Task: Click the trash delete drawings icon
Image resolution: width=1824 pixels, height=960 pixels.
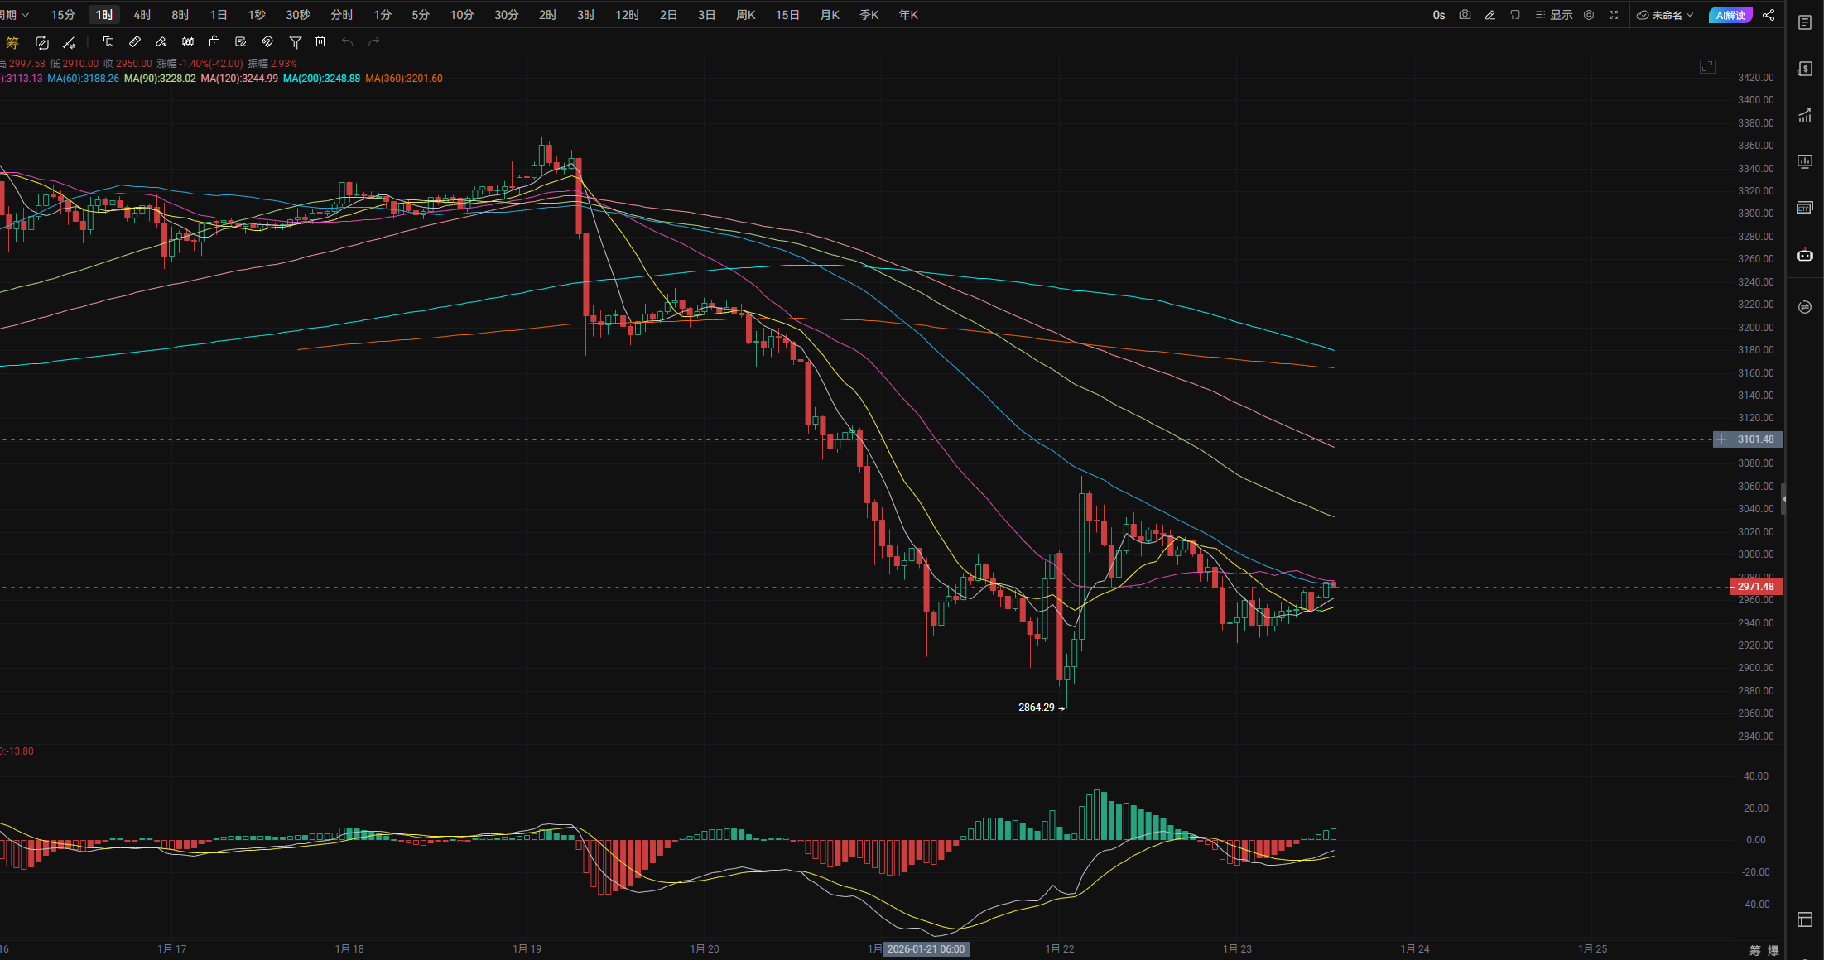Action: pos(321,41)
